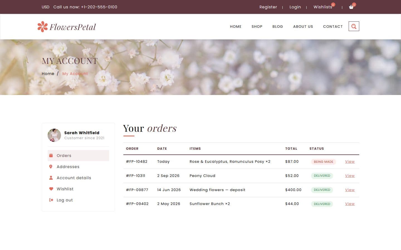
Task: Select the Wishlist sidebar tab
Action: [x=78, y=189]
